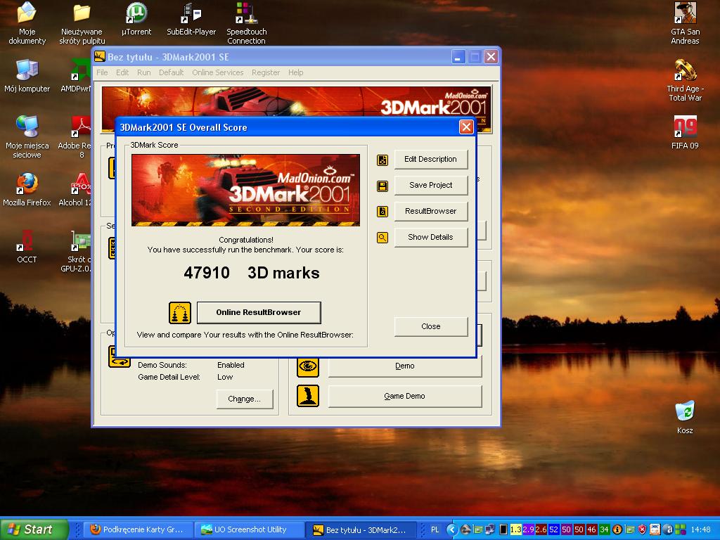Viewport: 720px width, 540px height.
Task: Click the orange info tray icon
Action: tap(617, 529)
